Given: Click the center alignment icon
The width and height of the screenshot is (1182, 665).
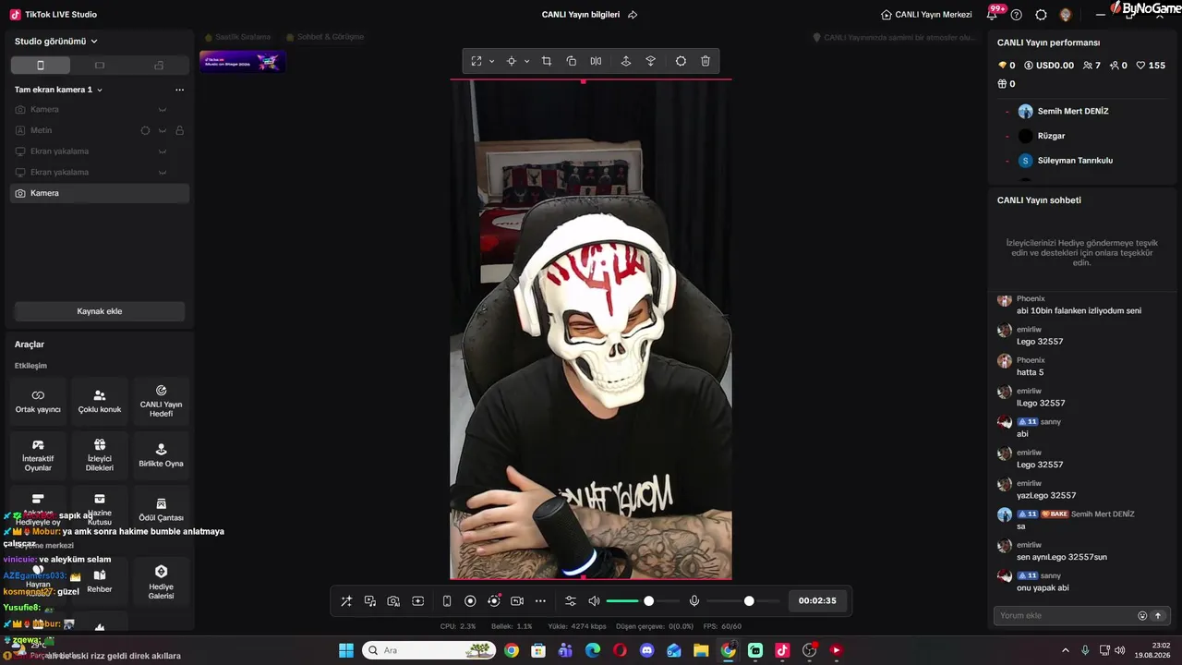Looking at the screenshot, I should coord(511,61).
